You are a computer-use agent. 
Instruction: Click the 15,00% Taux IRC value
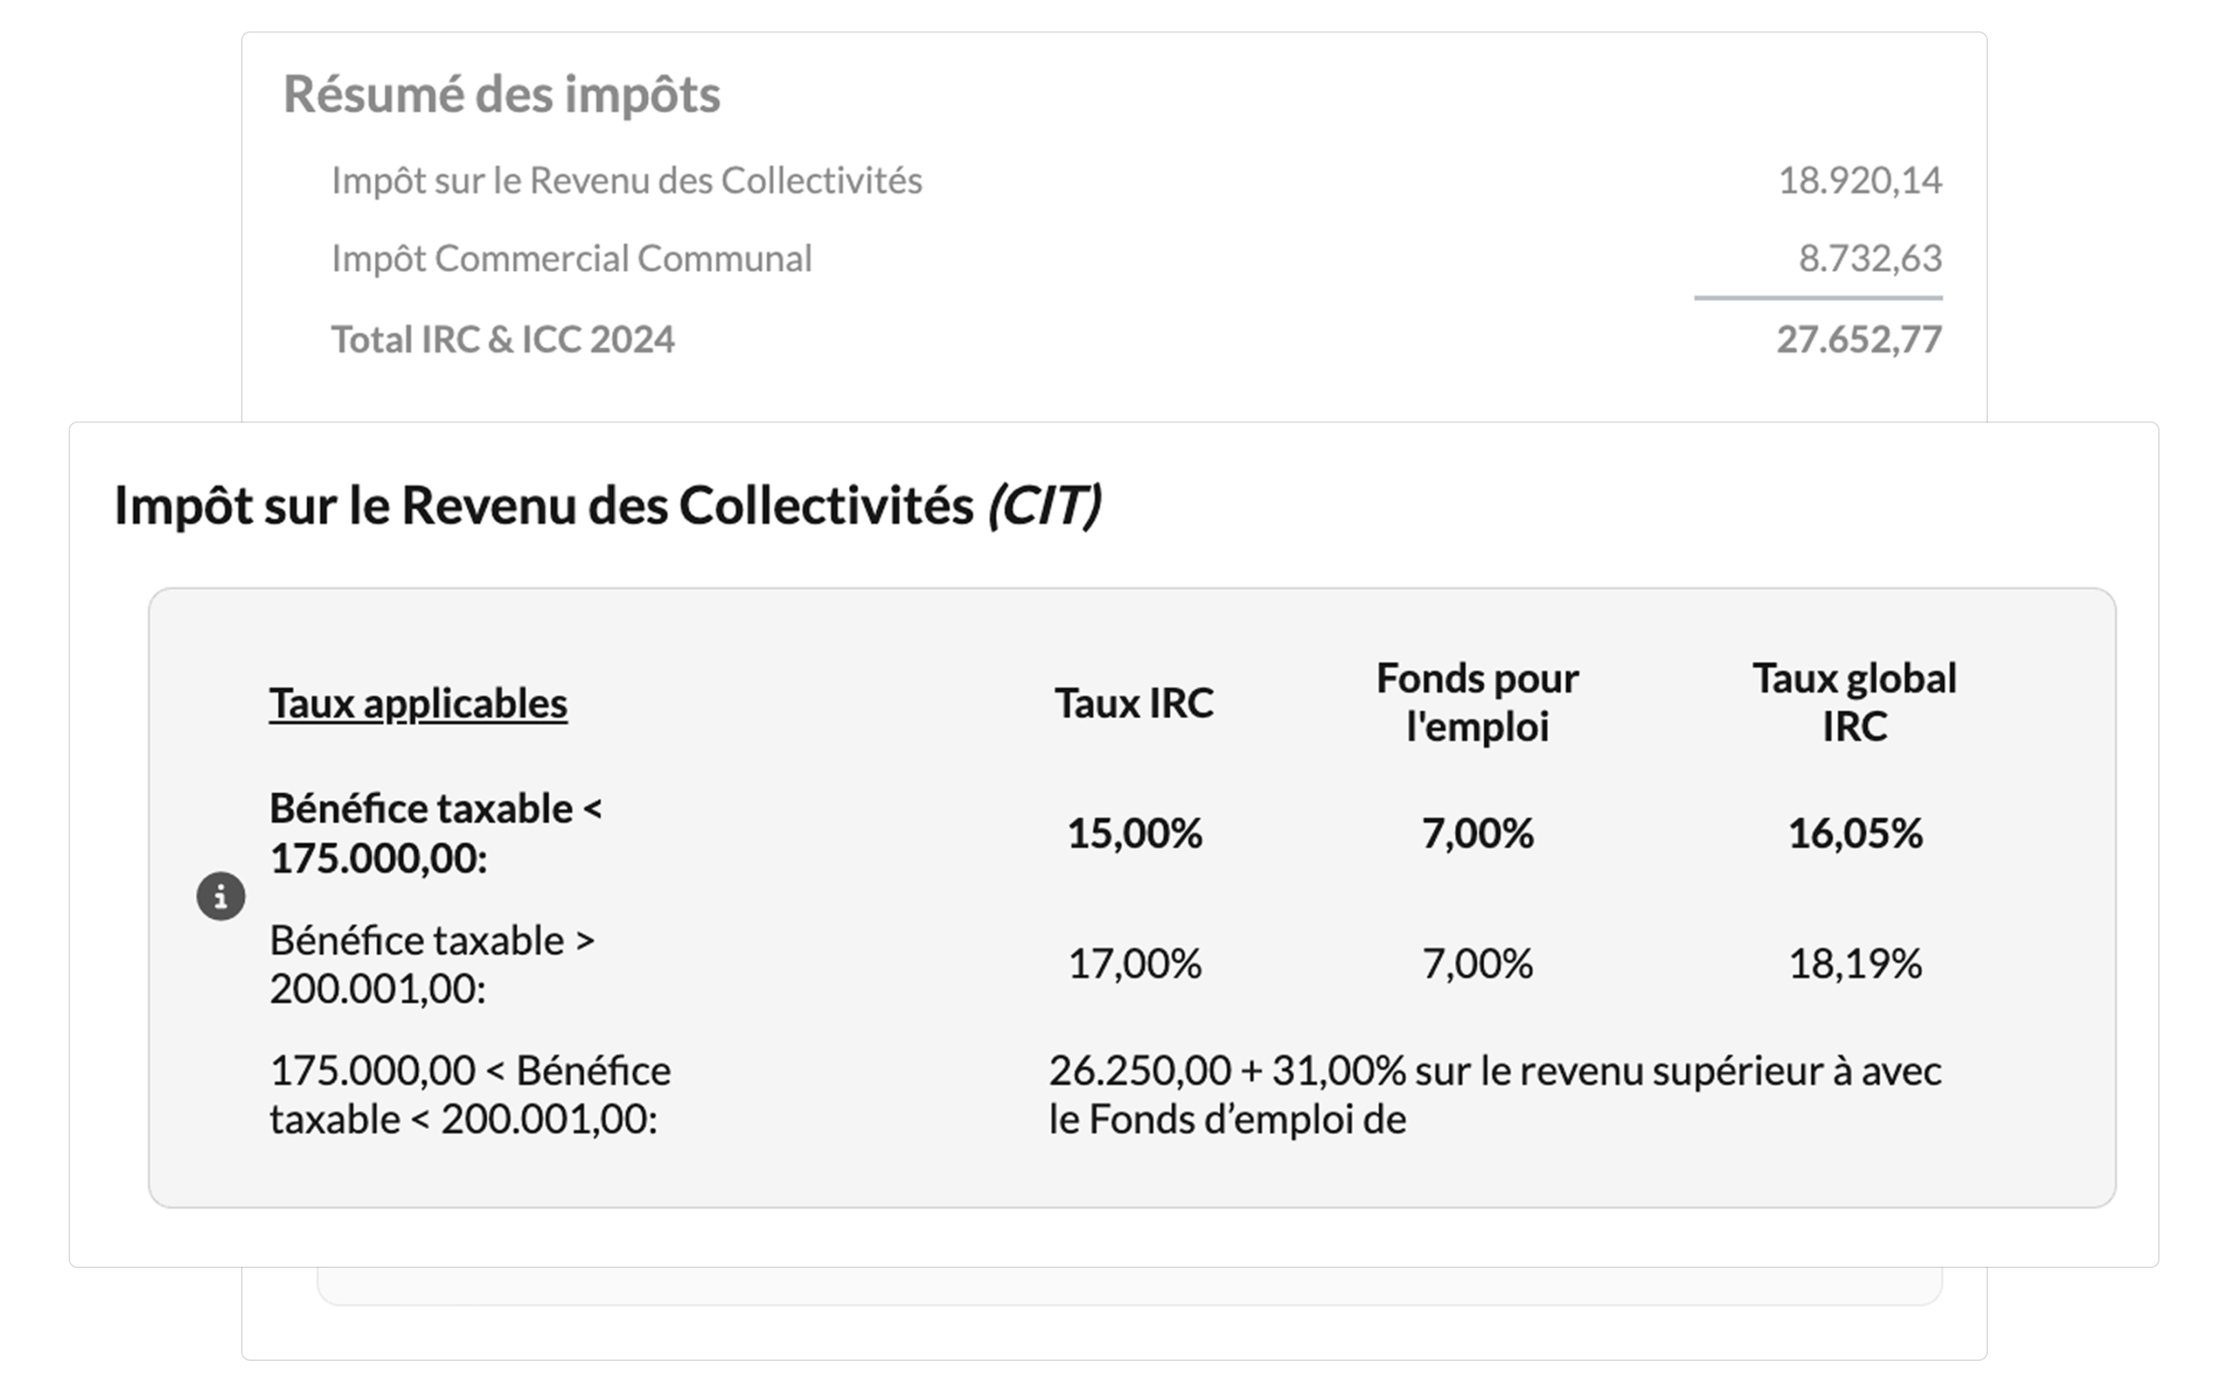(x=1135, y=833)
